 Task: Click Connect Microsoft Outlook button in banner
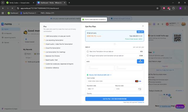pos(120,18)
